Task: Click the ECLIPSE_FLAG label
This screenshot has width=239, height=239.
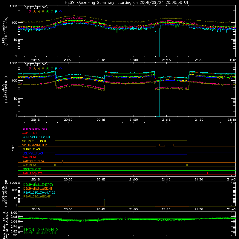Action: (33, 153)
